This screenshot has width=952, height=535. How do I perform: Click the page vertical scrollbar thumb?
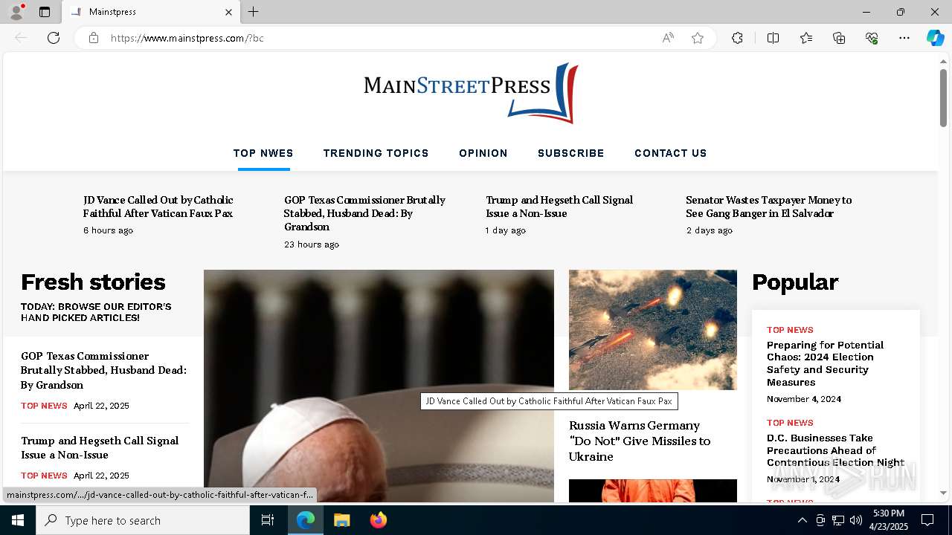coord(943,97)
